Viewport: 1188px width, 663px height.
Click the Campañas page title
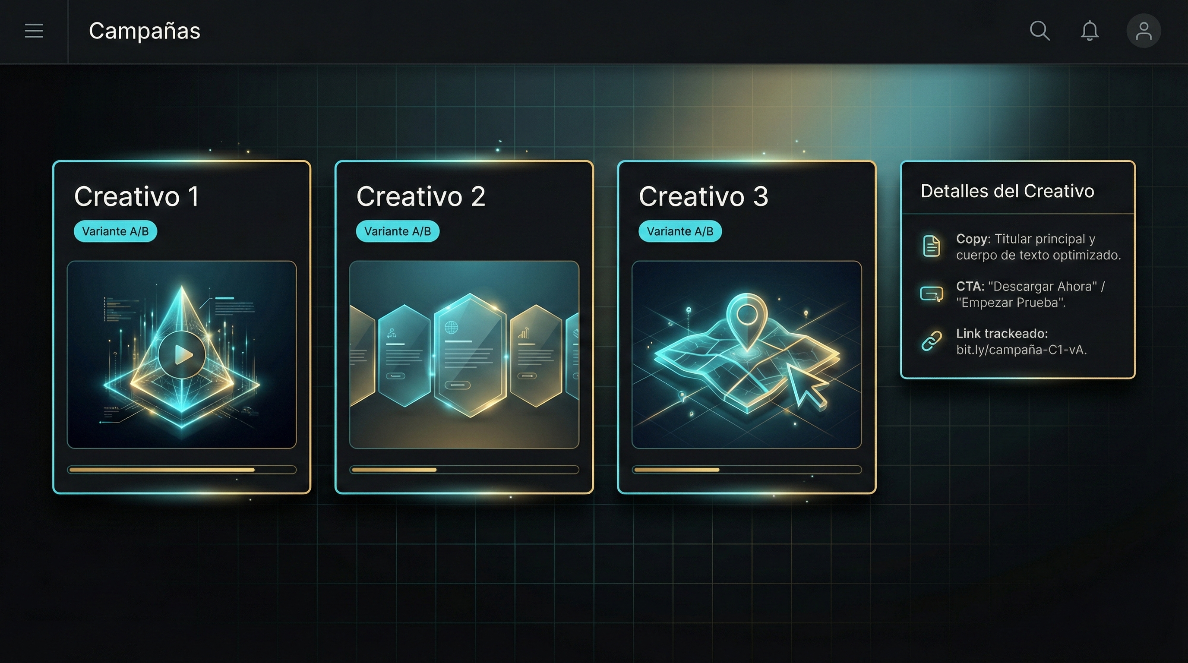[x=144, y=32]
